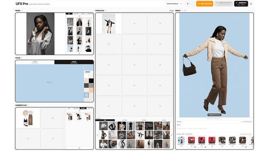Select the Custom tab in Garments library

(76, 108)
